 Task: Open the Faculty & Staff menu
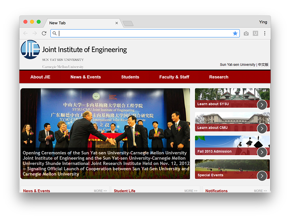click(174, 77)
